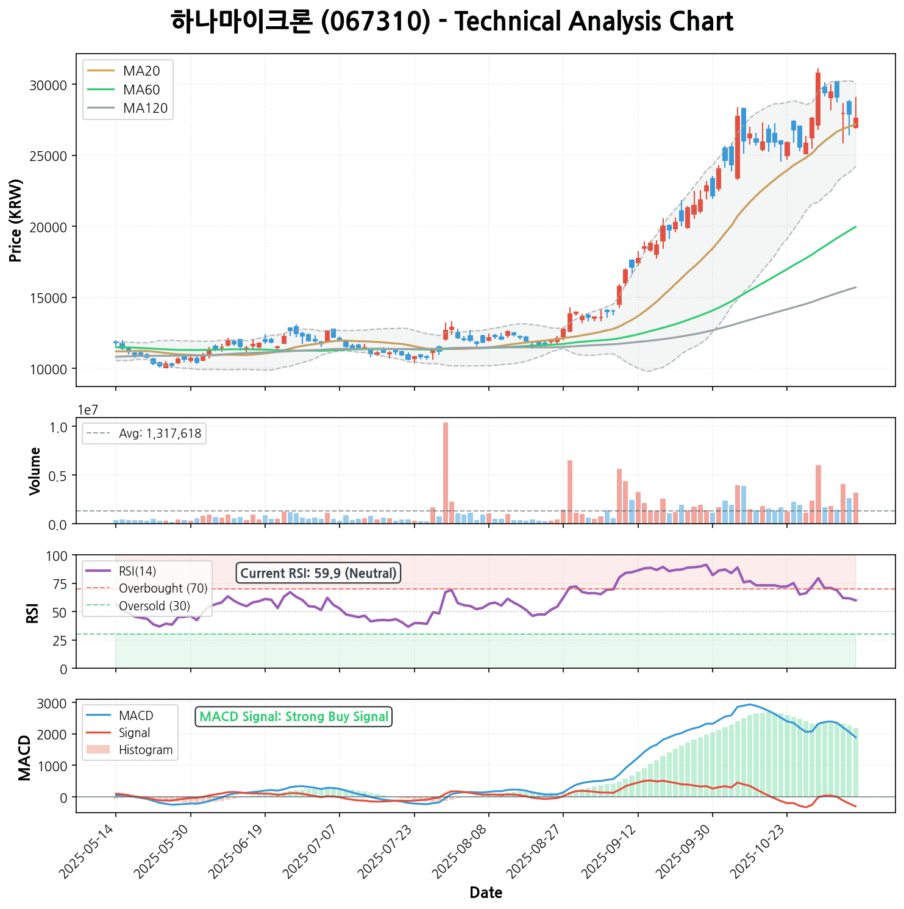Click the green MA60 legend line
Image resolution: width=904 pixels, height=909 pixels.
point(101,90)
